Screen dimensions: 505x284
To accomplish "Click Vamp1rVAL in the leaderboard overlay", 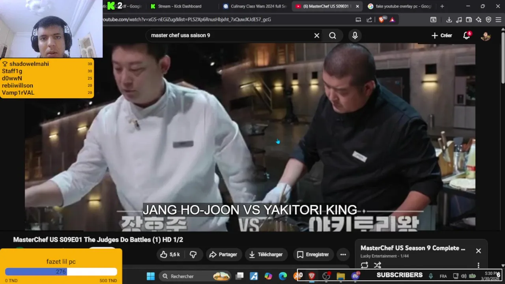I will 18,93.
